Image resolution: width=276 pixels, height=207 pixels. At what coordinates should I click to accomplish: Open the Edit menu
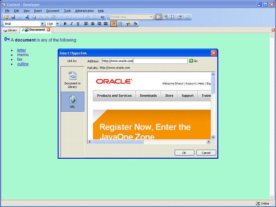[16, 11]
